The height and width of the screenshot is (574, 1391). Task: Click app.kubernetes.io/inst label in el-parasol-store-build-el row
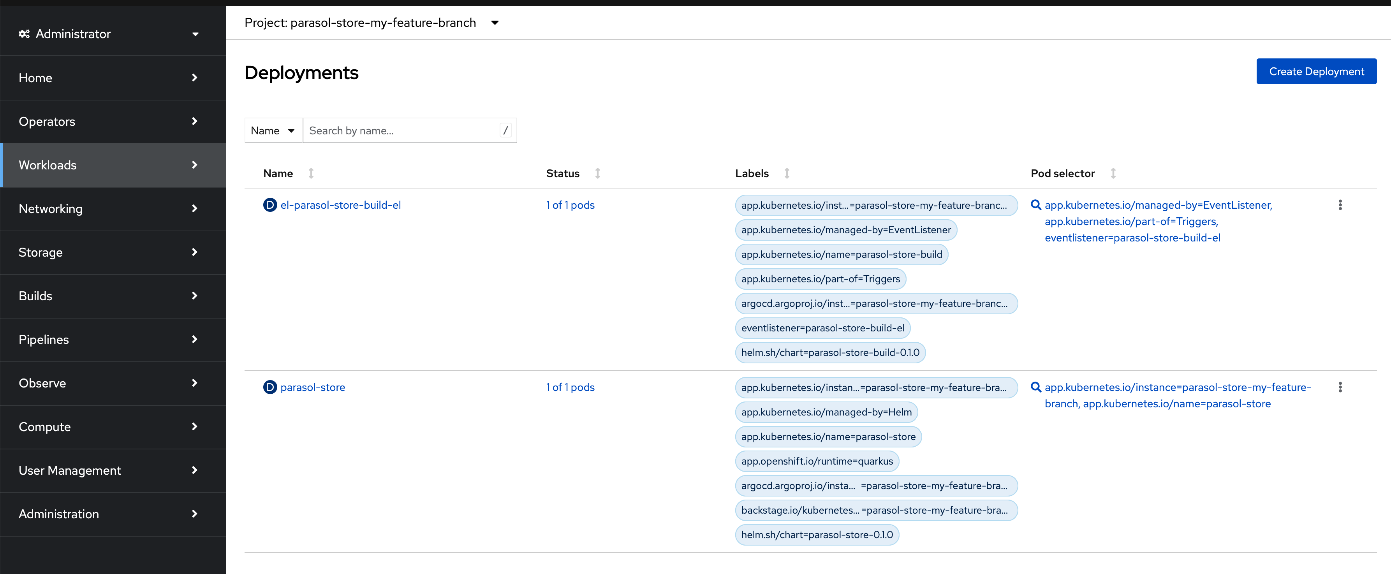click(x=876, y=205)
